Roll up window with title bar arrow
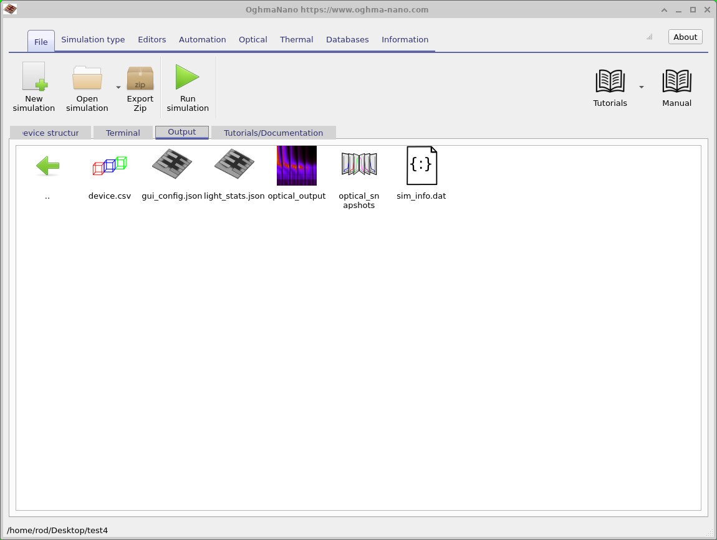This screenshot has width=717, height=540. [x=664, y=9]
